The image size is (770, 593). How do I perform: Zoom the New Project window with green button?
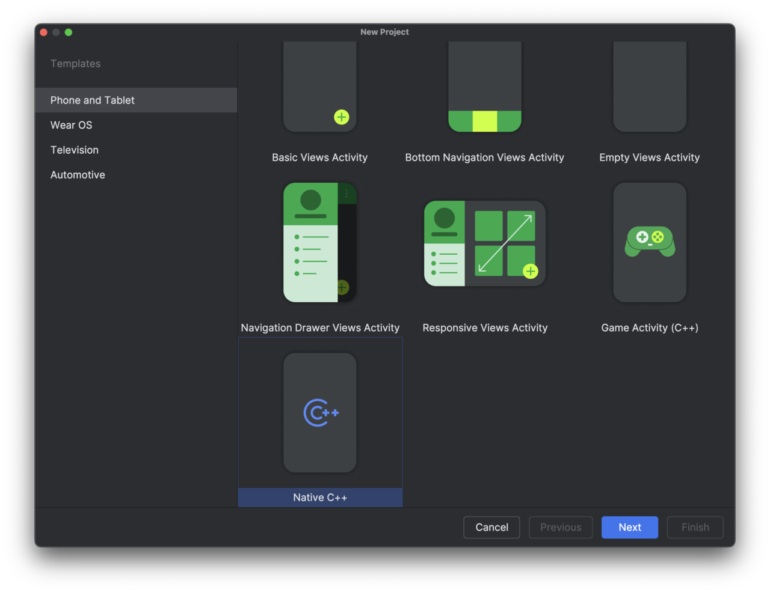[x=69, y=32]
